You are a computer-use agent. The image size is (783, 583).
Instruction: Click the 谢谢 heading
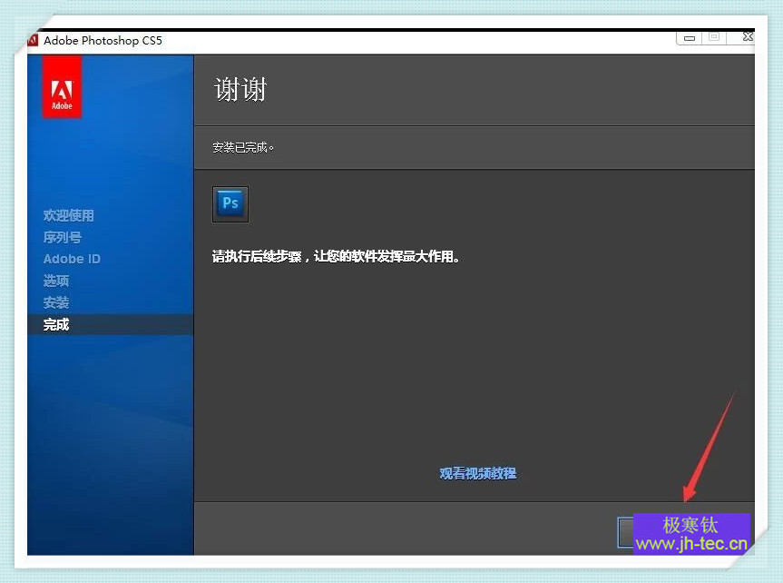pos(240,90)
